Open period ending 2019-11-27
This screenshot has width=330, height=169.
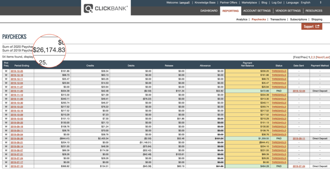pyautogui.click(x=17, y=87)
